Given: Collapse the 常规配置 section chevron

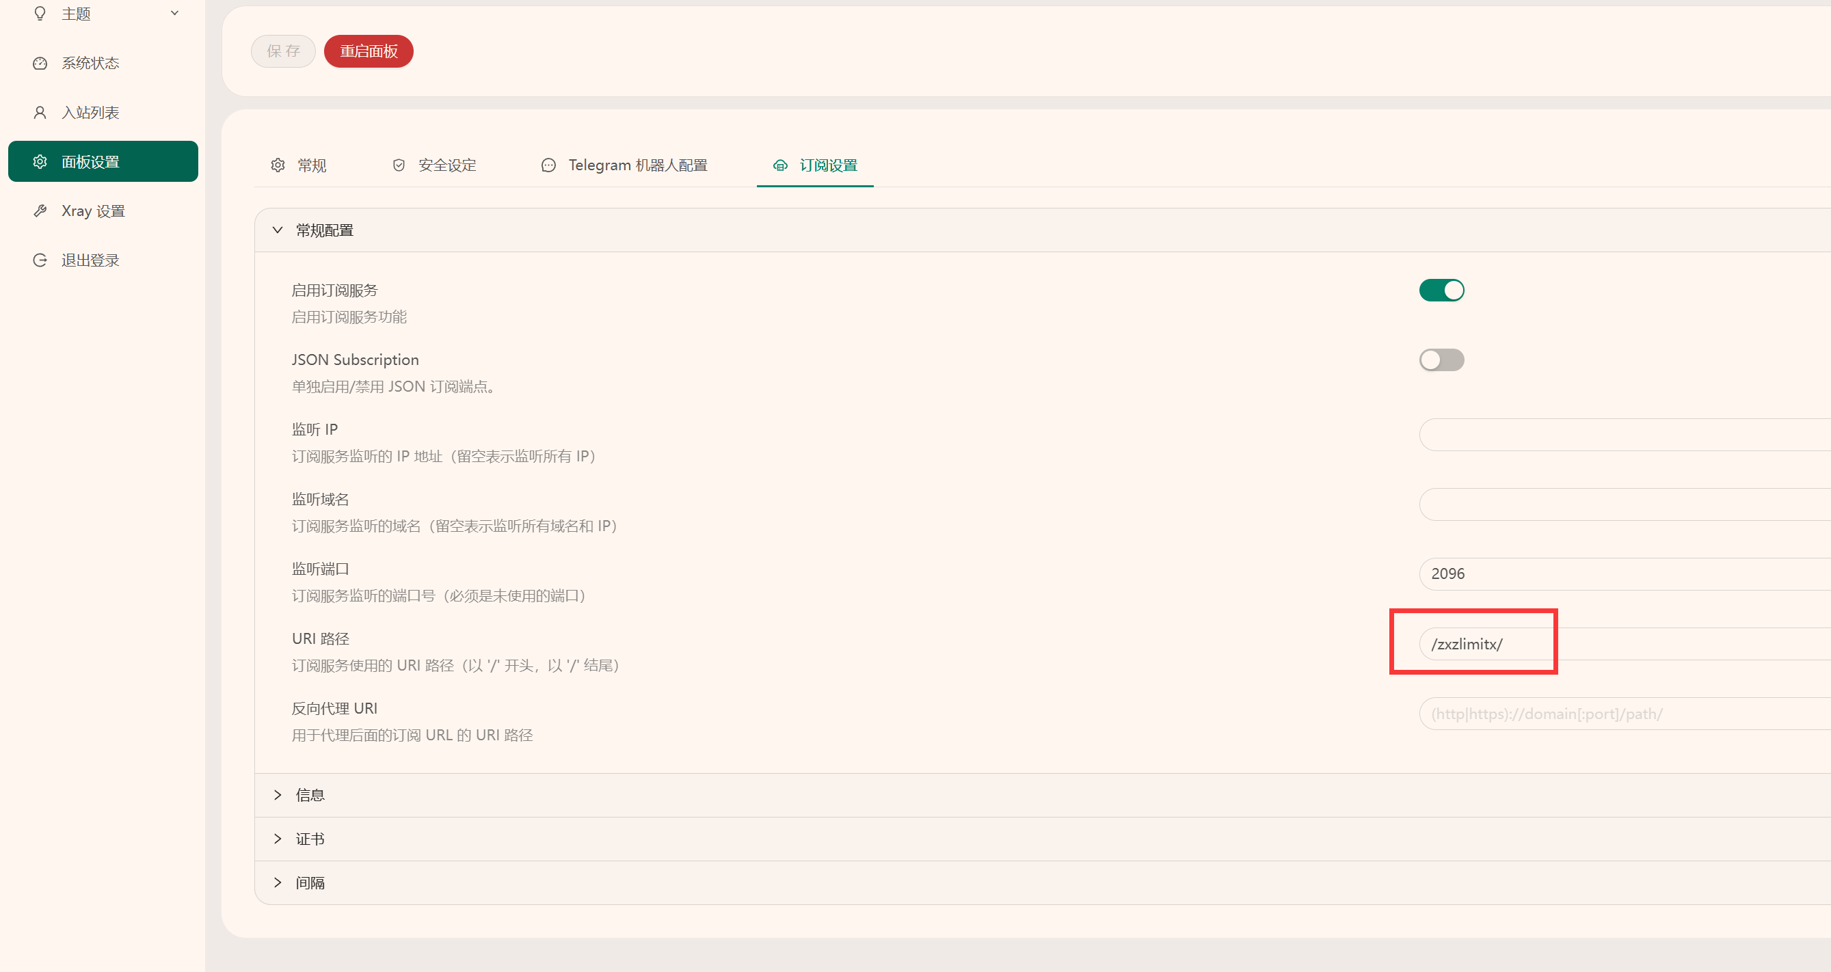Looking at the screenshot, I should [278, 230].
